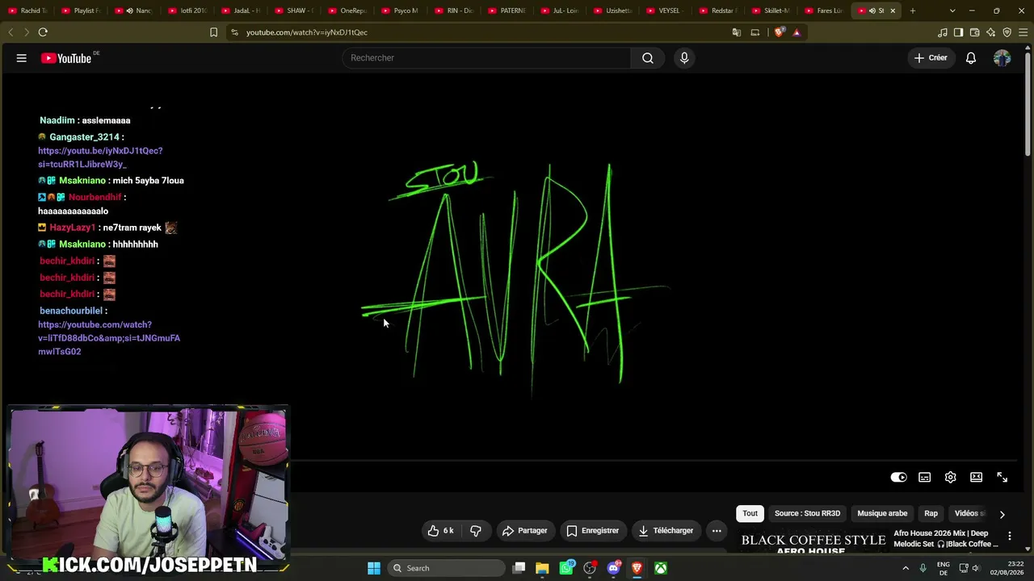Toggle the autoplay switch on the player
1034x581 pixels.
pos(898,478)
